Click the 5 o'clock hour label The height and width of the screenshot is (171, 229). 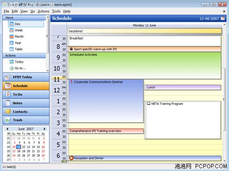pyautogui.click(x=58, y=145)
